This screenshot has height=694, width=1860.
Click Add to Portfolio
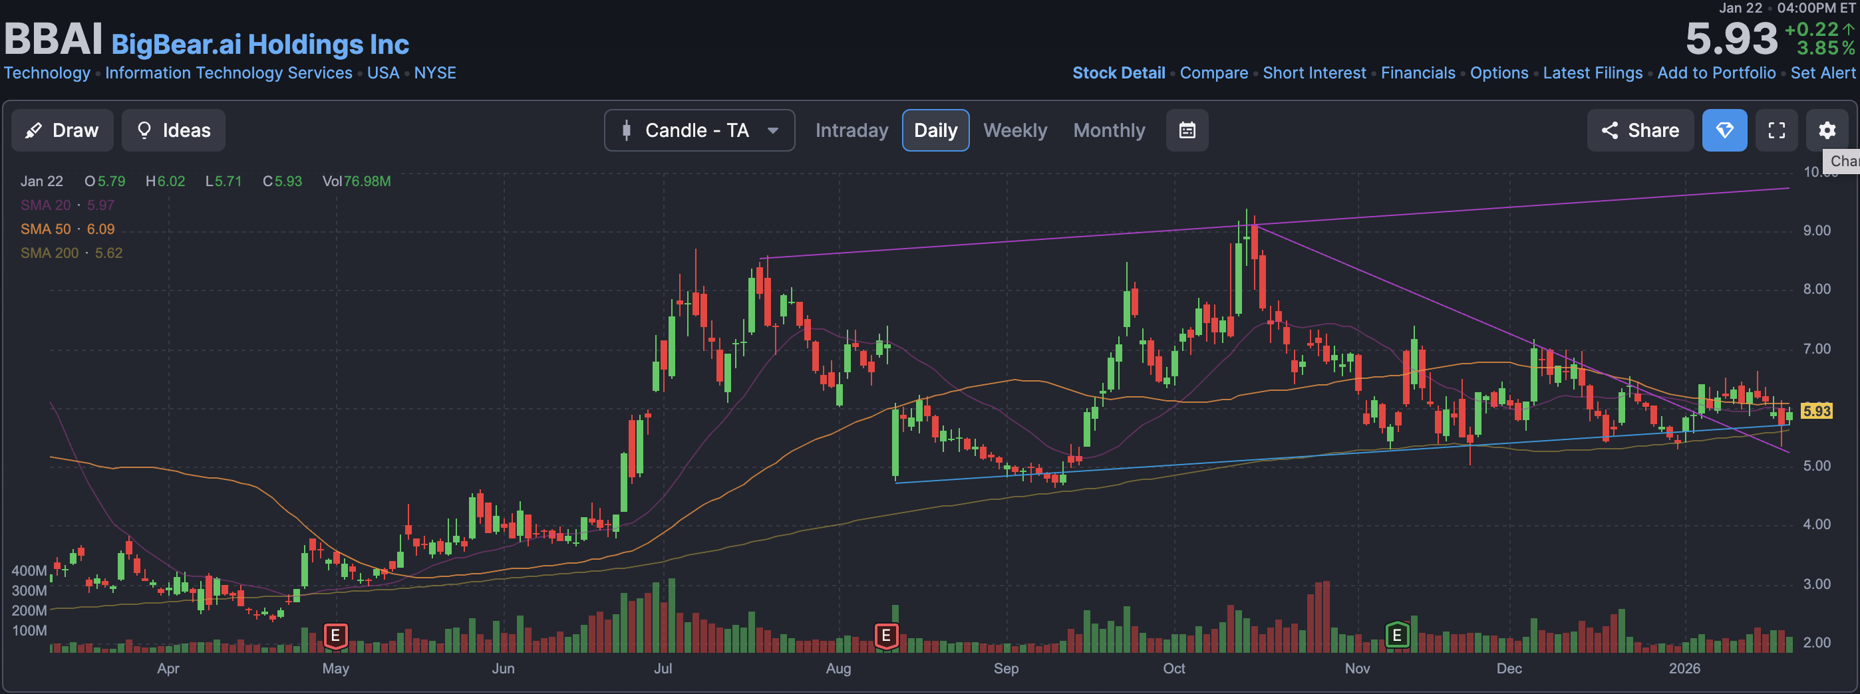(1716, 73)
